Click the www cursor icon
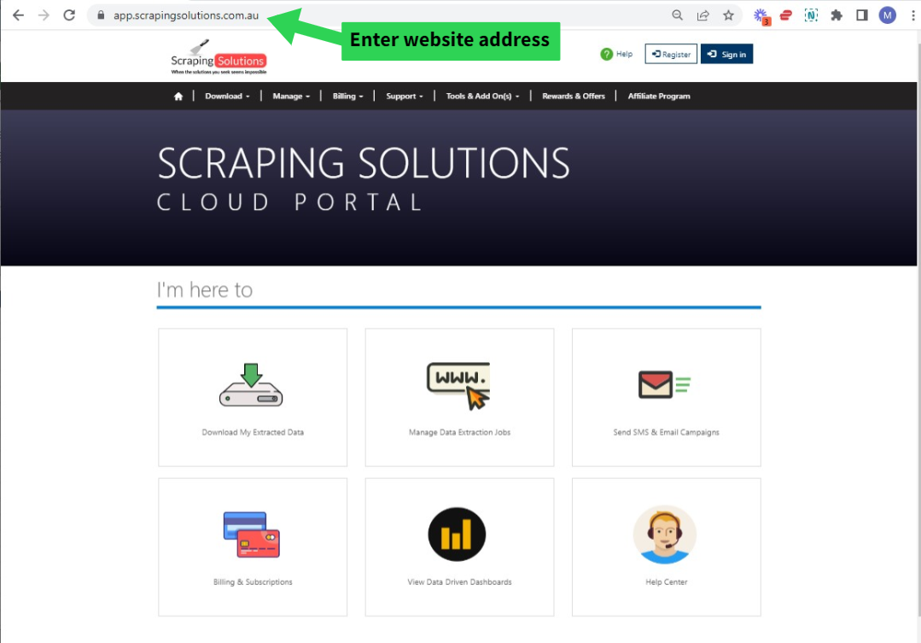The width and height of the screenshot is (921, 643). [x=458, y=385]
